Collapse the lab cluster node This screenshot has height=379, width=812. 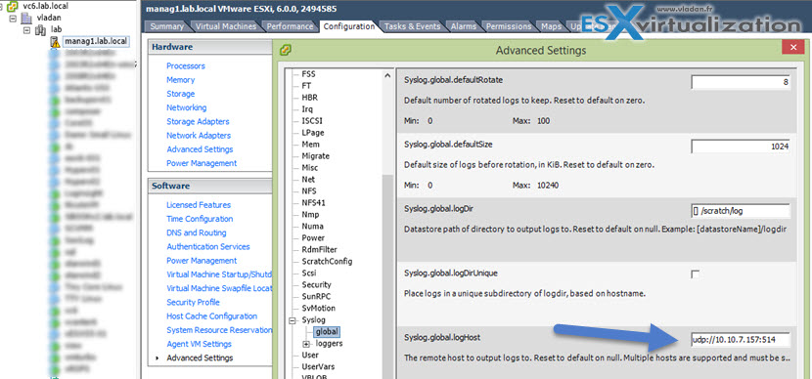point(27,30)
